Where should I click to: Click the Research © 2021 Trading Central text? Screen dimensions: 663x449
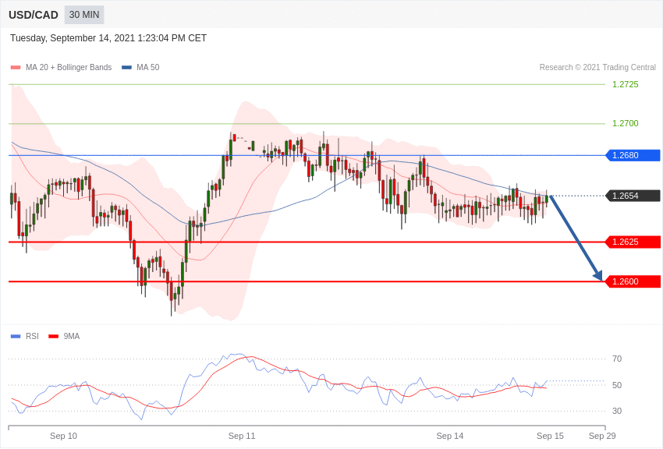point(597,67)
